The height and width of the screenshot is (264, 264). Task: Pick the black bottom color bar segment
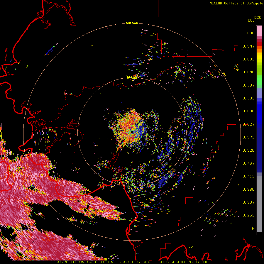(x=259, y=233)
